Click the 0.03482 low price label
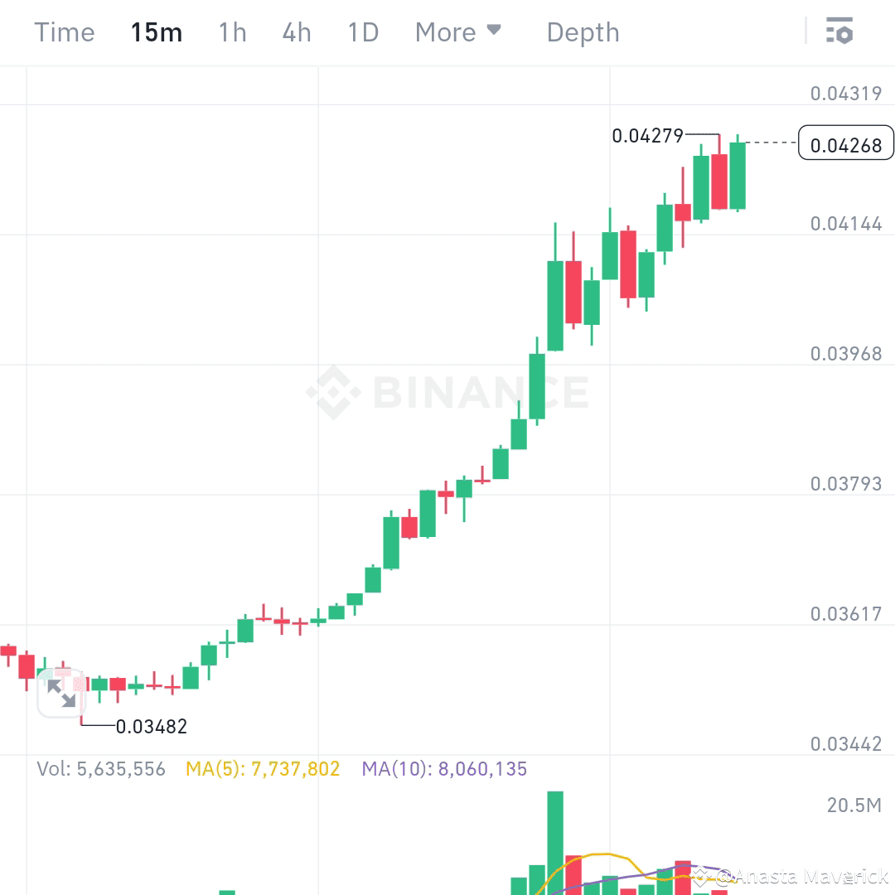 pyautogui.click(x=151, y=726)
